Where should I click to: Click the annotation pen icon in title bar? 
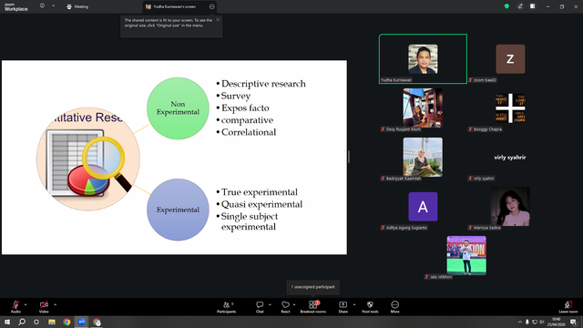tap(520, 6)
